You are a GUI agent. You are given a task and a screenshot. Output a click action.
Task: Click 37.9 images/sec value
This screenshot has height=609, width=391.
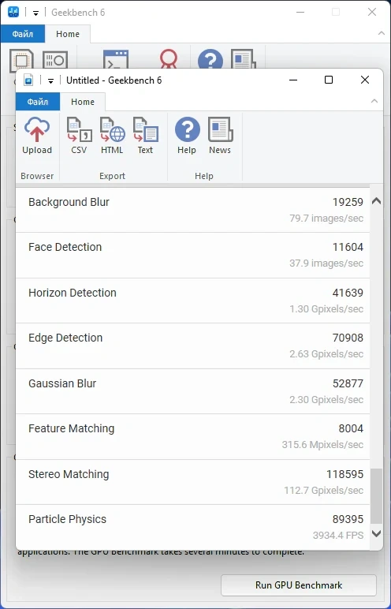click(326, 263)
